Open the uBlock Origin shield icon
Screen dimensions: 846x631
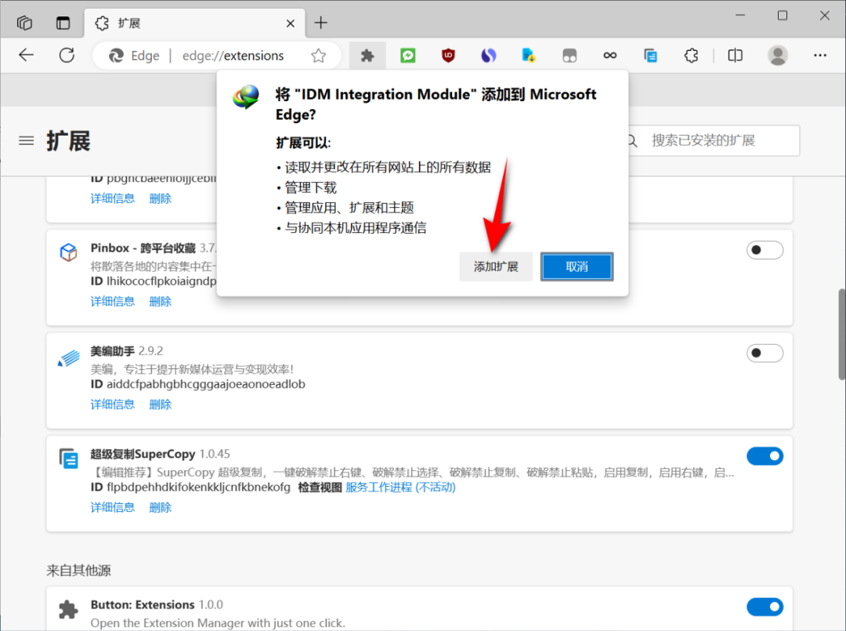click(x=448, y=55)
